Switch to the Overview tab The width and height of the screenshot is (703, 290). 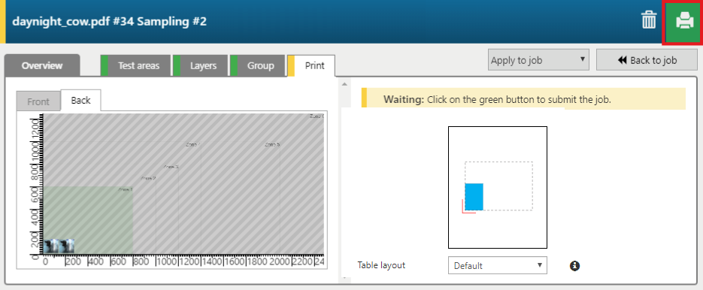(x=42, y=65)
